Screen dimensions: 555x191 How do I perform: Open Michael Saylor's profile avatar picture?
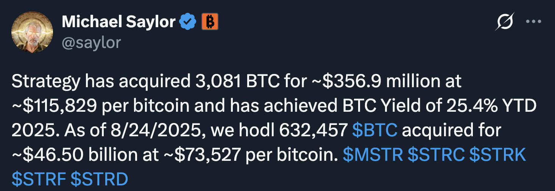(32, 32)
